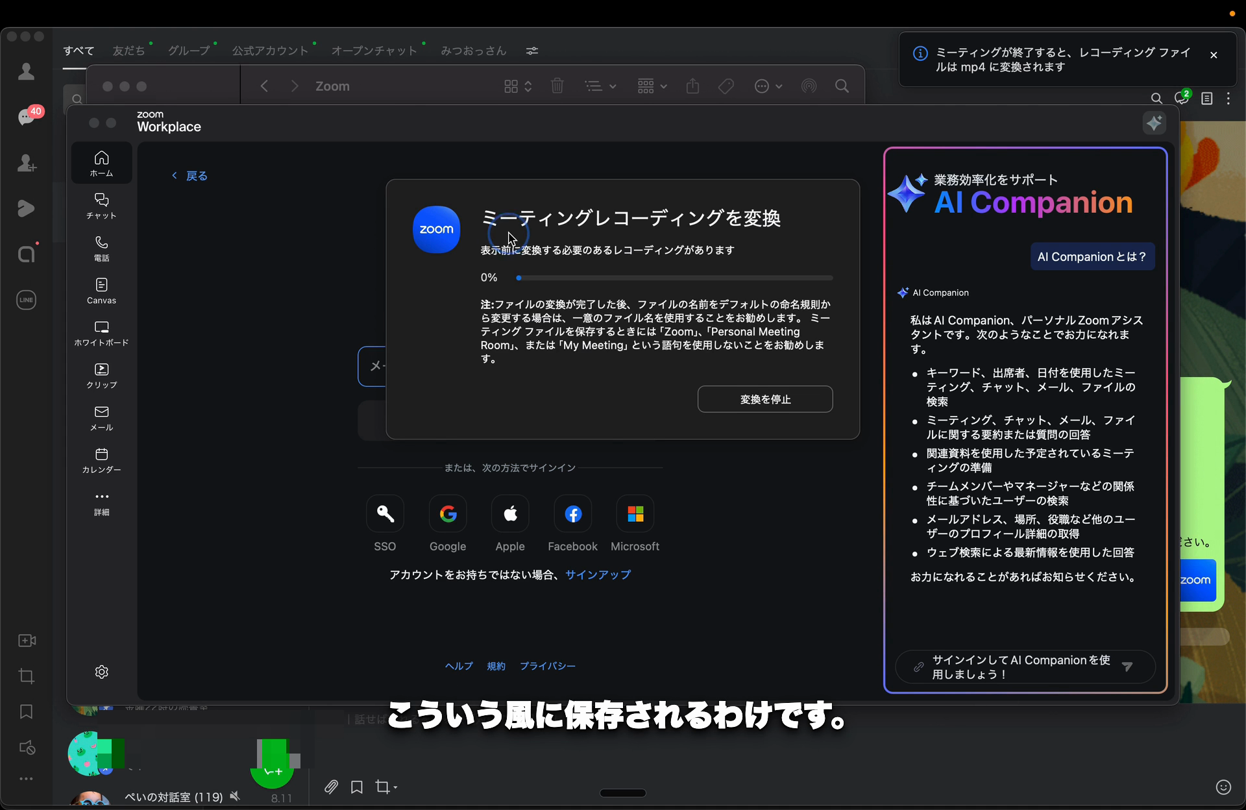Open Finder icon view switcher dropdown
Image resolution: width=1246 pixels, height=810 pixels.
(518, 86)
